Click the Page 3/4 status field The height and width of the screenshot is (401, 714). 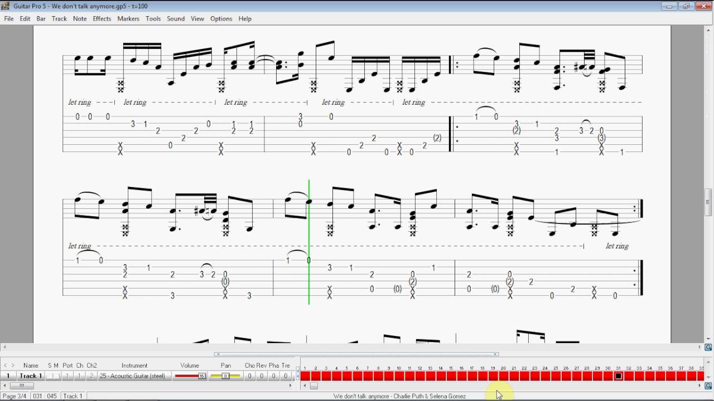point(15,396)
